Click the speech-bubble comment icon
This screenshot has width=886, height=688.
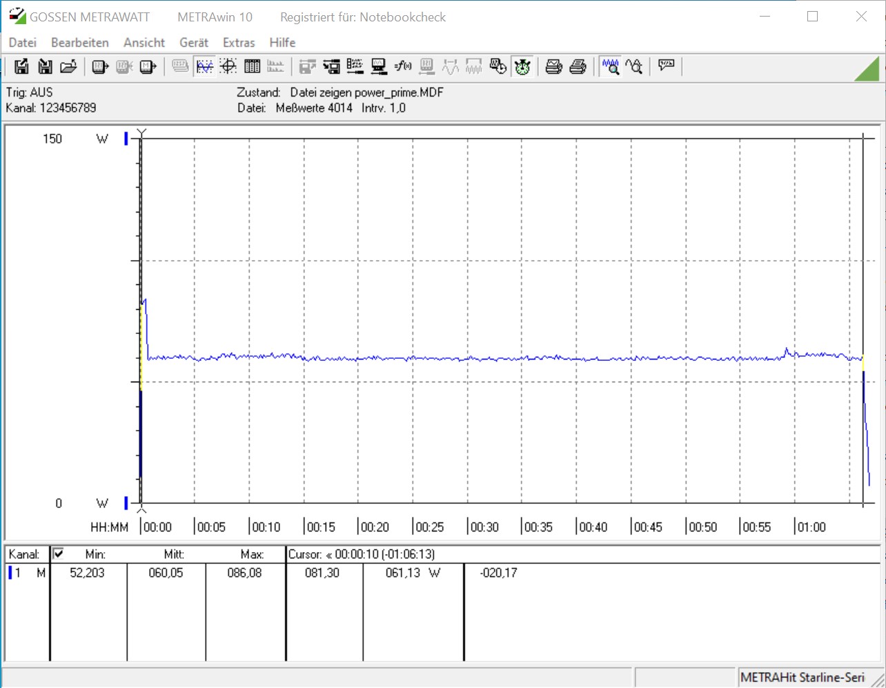tap(667, 66)
